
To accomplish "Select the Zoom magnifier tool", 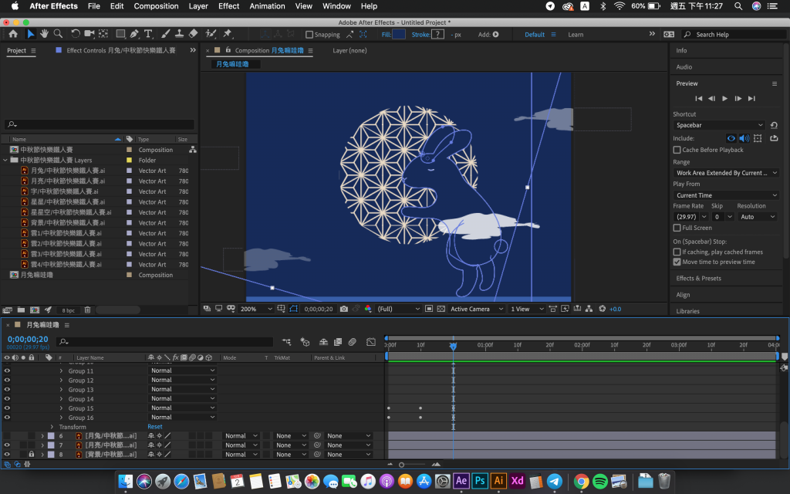I will (58, 34).
